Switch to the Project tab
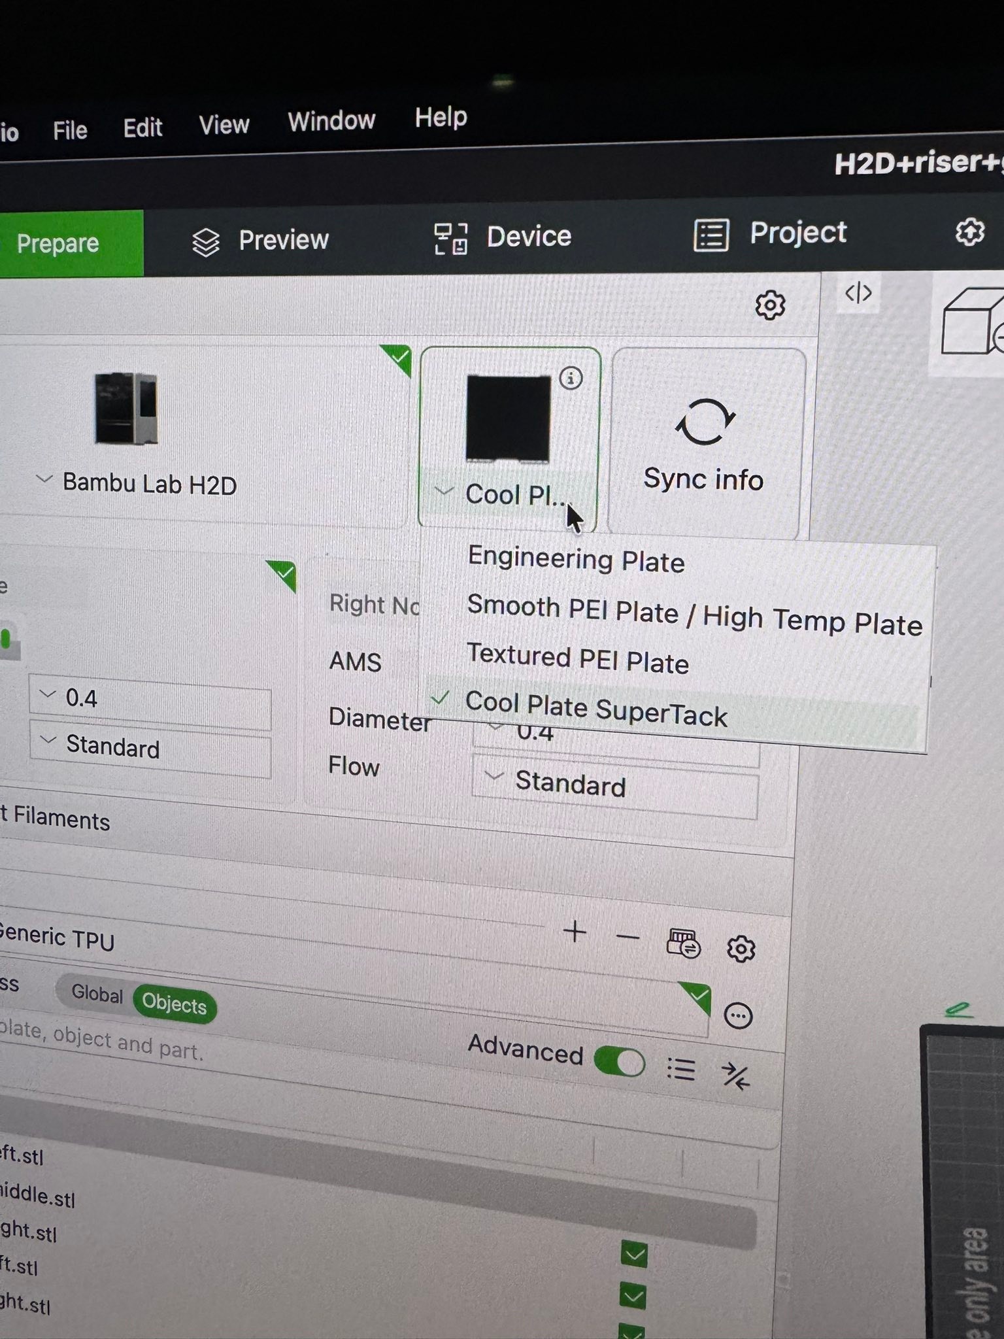 770,233
